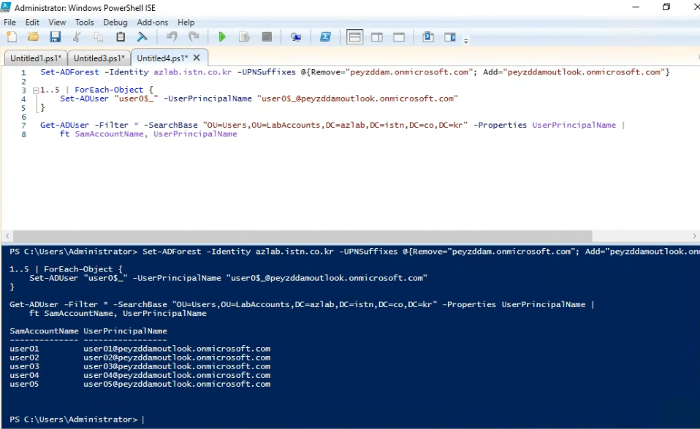
Task: Open the Debug menu
Action: tap(115, 23)
